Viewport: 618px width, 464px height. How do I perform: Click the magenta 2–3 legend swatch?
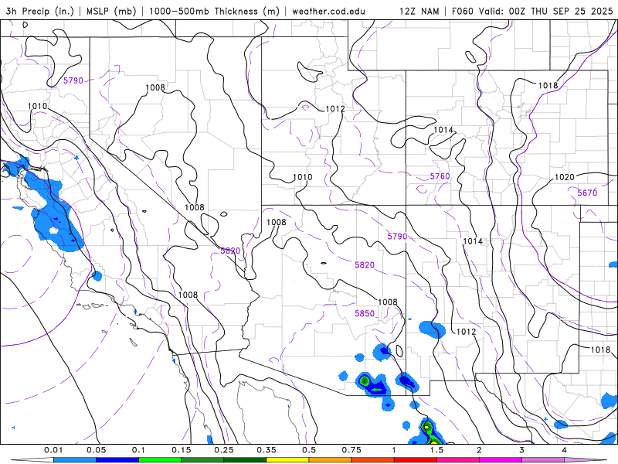[x=501, y=460]
